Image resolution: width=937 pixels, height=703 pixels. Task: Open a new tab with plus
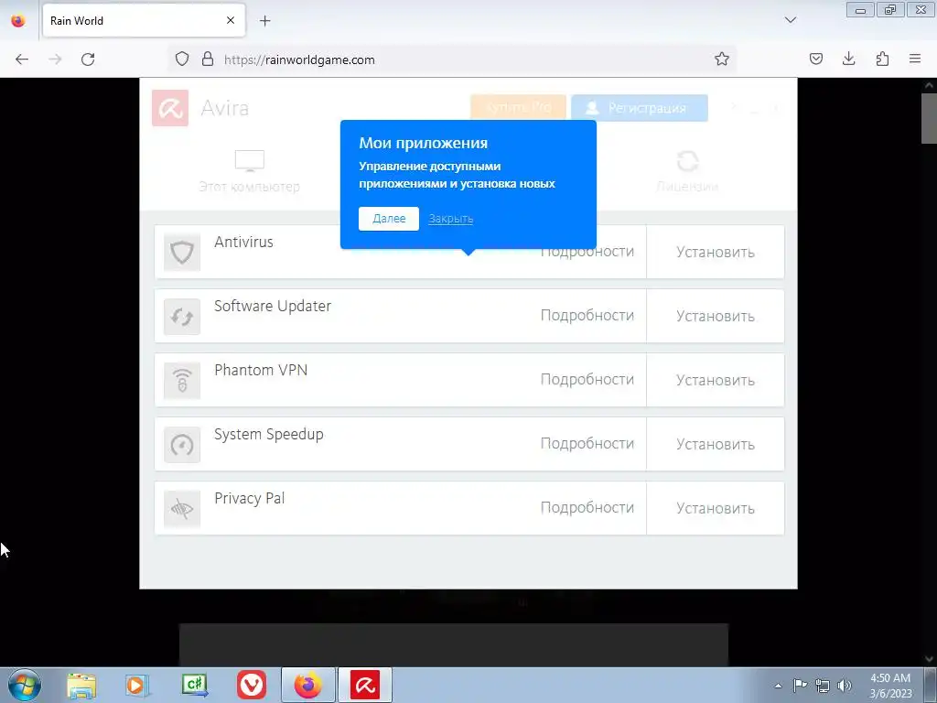tap(265, 21)
